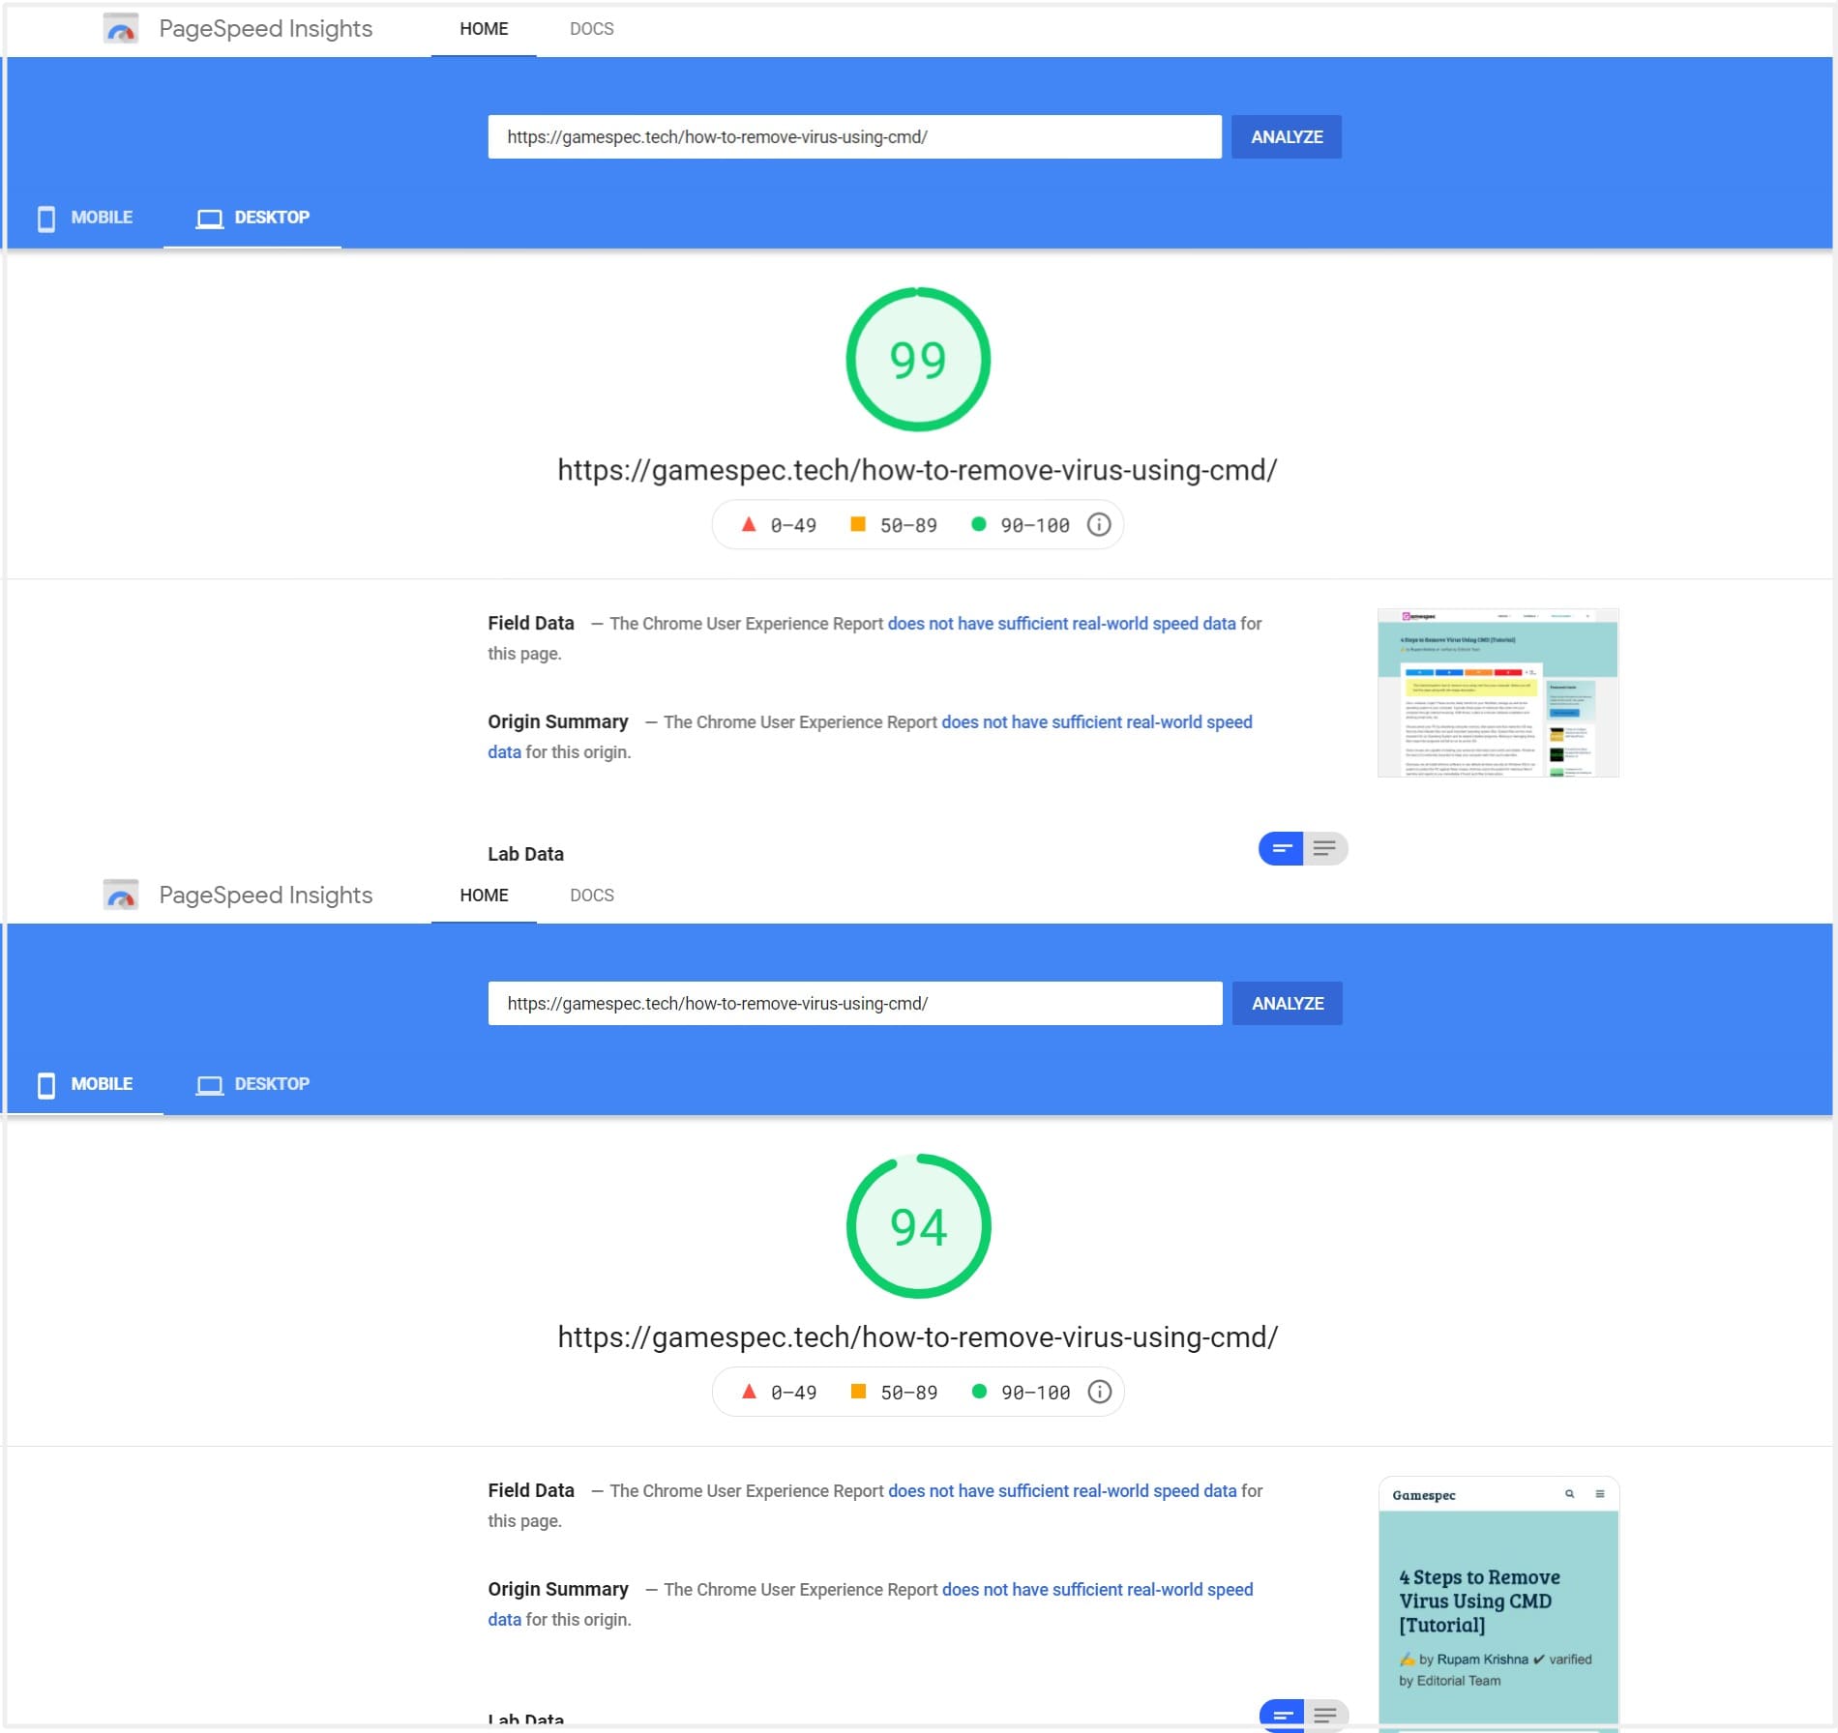This screenshot has height=1733, width=1838.
Task: Click the 99 score gauge
Action: [918, 360]
